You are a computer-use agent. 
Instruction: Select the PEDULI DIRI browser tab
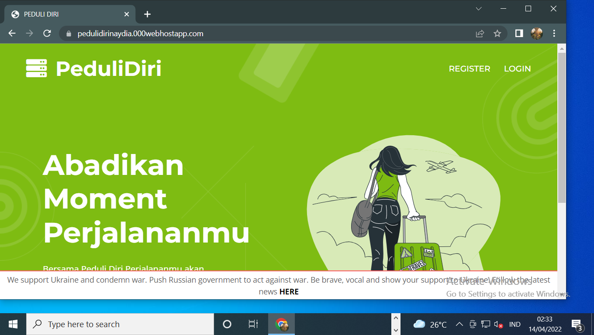pos(66,14)
